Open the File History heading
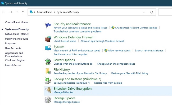This screenshot has height=105, width=172. coord(62,69)
